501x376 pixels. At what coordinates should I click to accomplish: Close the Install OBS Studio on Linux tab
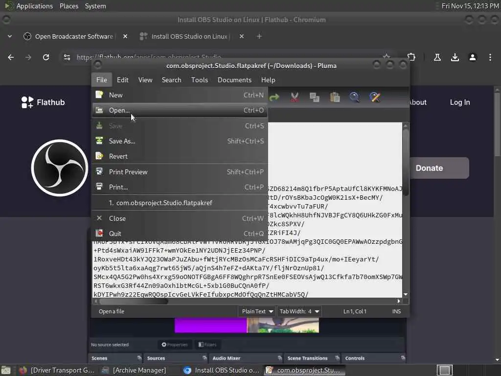click(242, 36)
